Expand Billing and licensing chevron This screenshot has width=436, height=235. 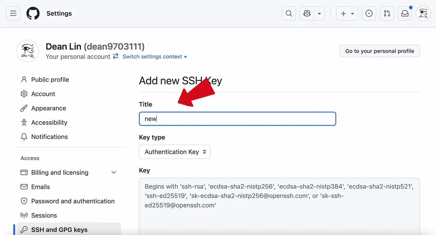tap(114, 173)
